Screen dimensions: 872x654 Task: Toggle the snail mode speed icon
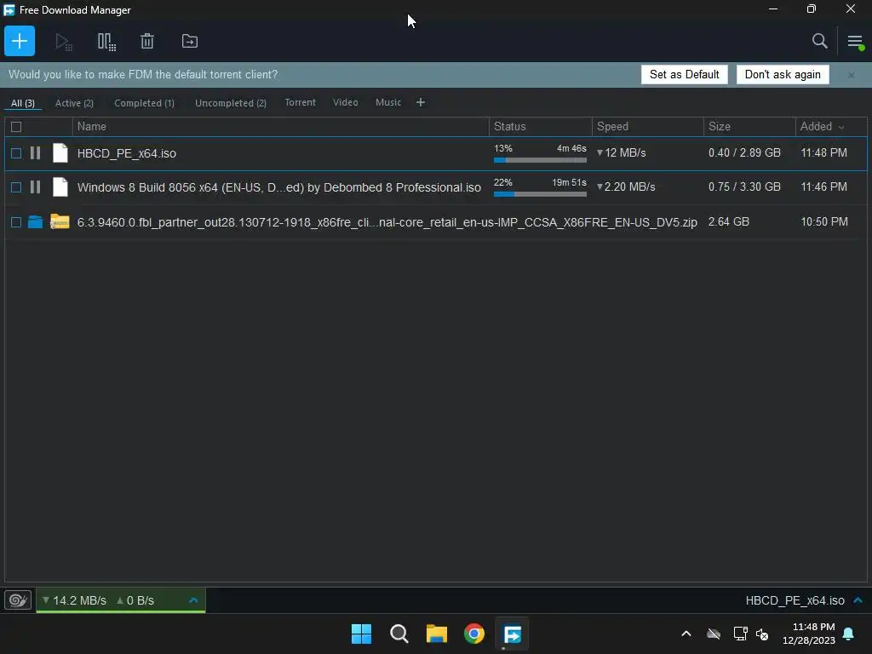tap(18, 600)
